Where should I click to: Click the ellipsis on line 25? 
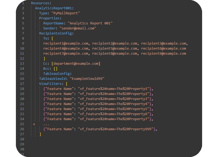(46, 125)
